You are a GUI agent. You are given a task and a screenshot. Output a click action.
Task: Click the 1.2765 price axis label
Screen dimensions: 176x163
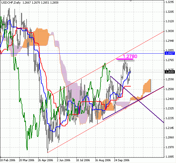point(169,60)
